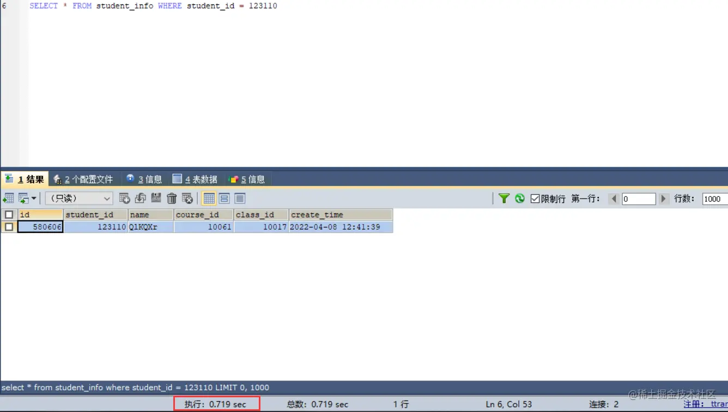Switch to the 2 个配置文件 tab
728x412 pixels.
click(x=83, y=179)
